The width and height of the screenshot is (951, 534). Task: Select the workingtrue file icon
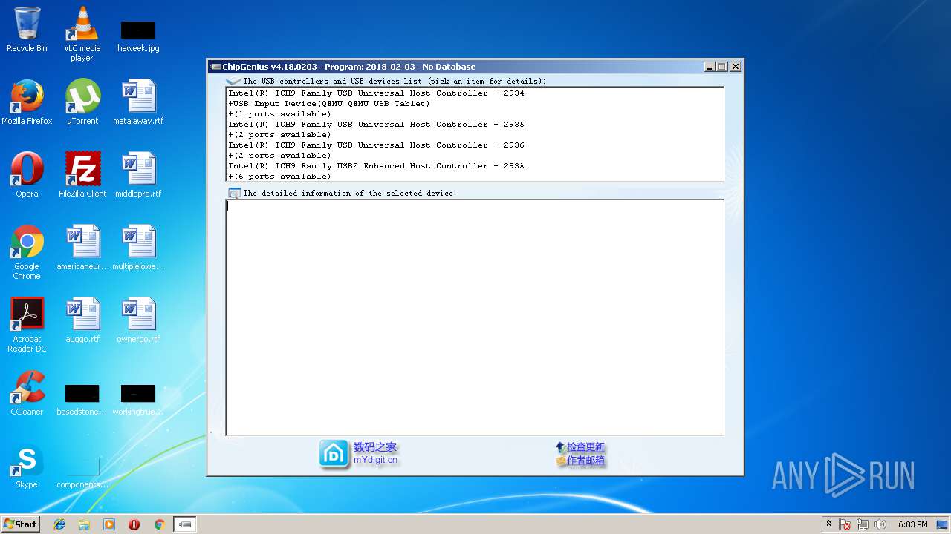[x=138, y=399]
